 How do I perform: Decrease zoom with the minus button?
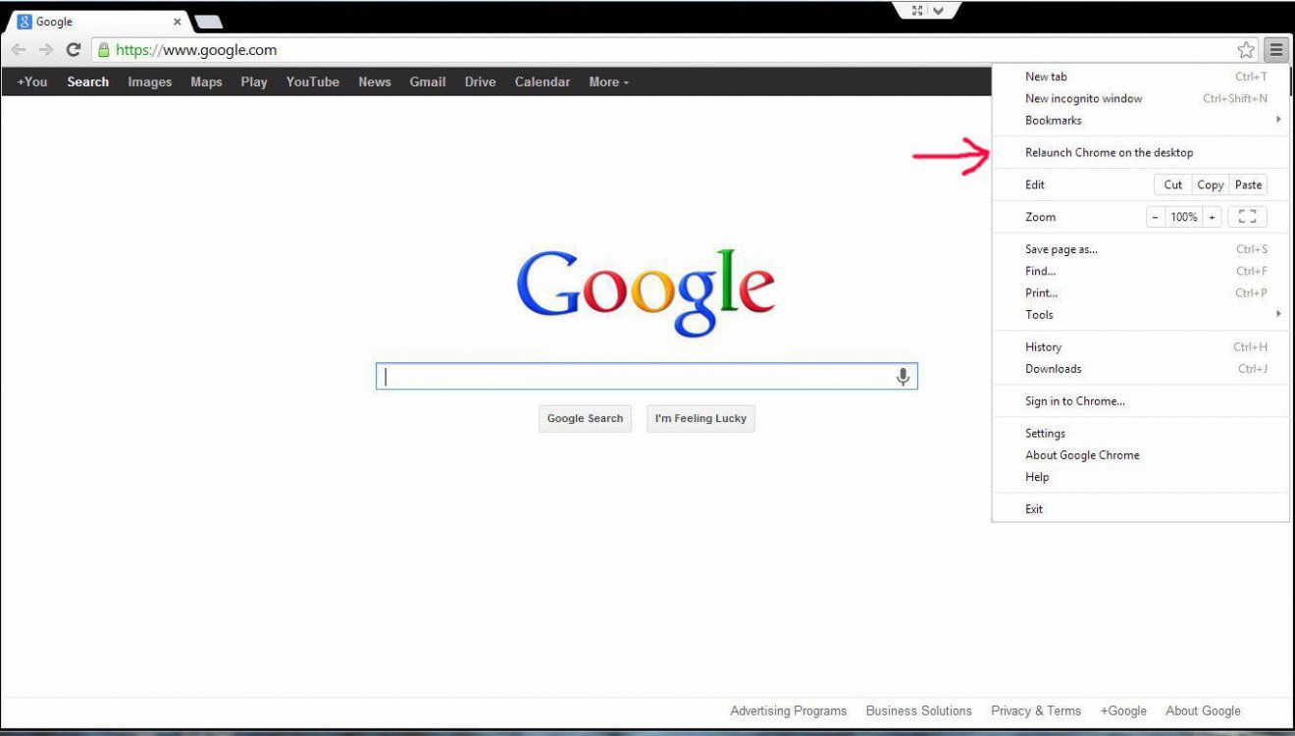click(x=1156, y=217)
